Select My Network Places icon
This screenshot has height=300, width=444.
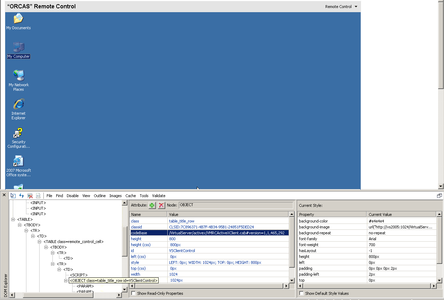pos(18,80)
